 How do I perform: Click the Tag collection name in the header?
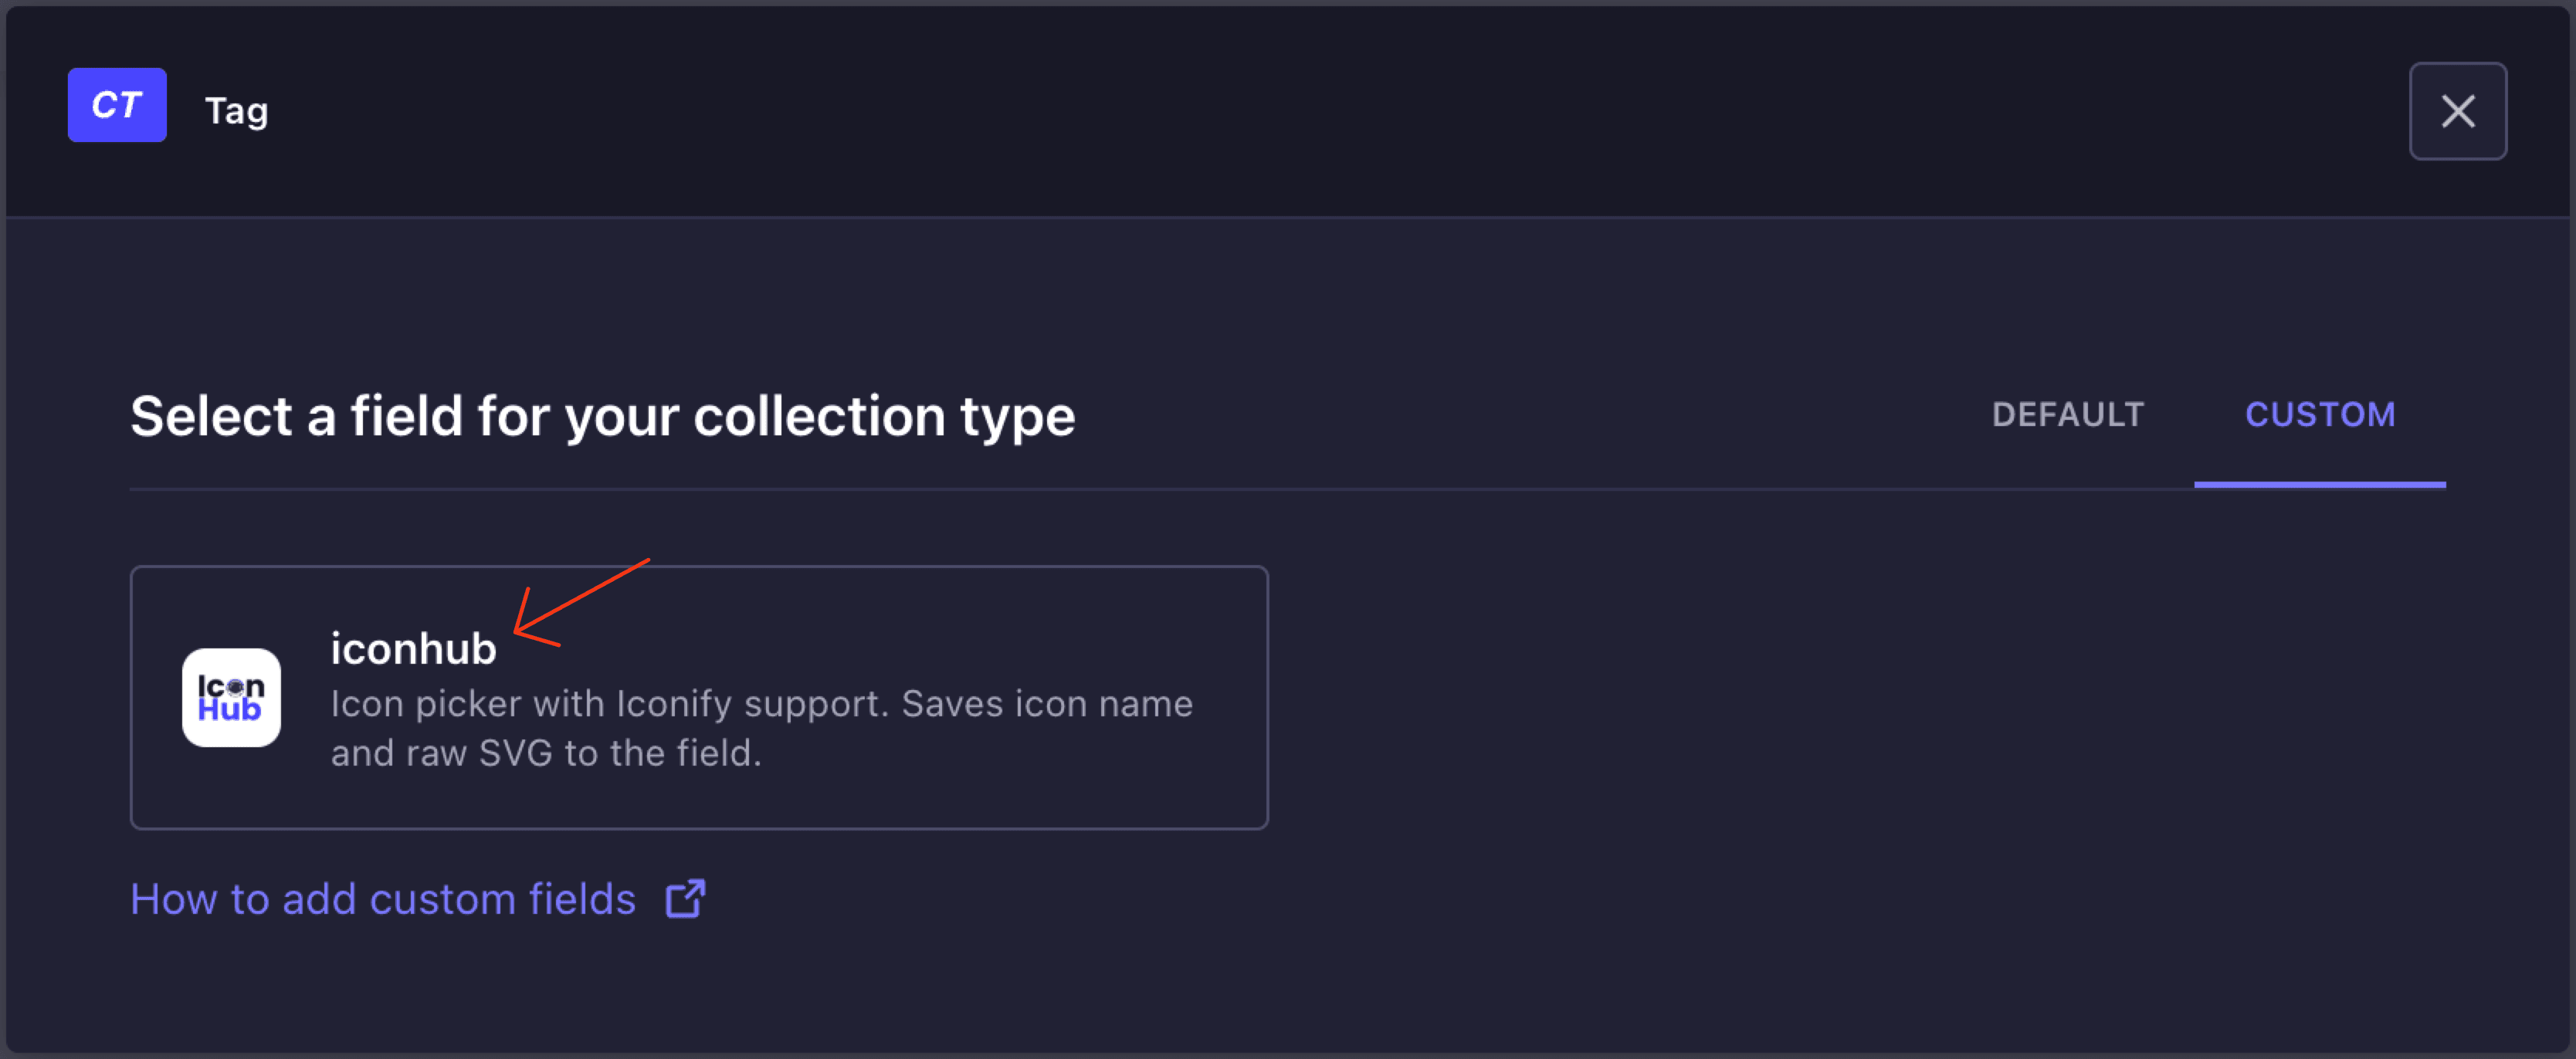237,111
